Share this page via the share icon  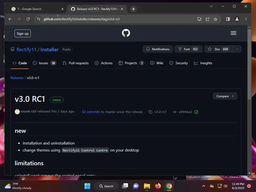(x=207, y=19)
